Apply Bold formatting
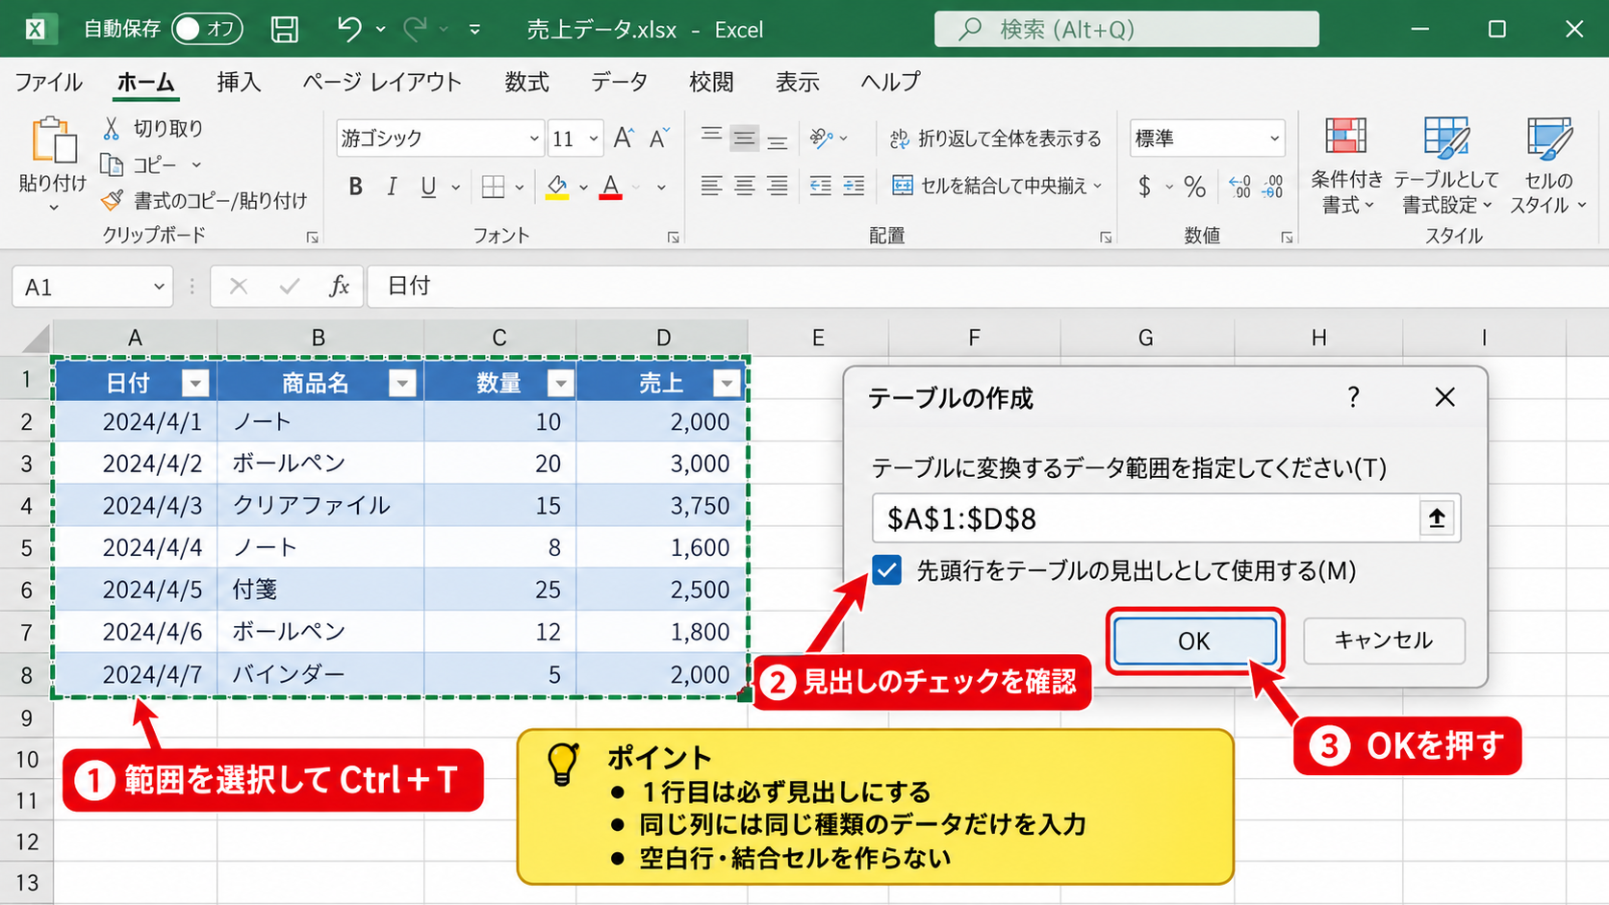1609x905 pixels. tap(356, 187)
